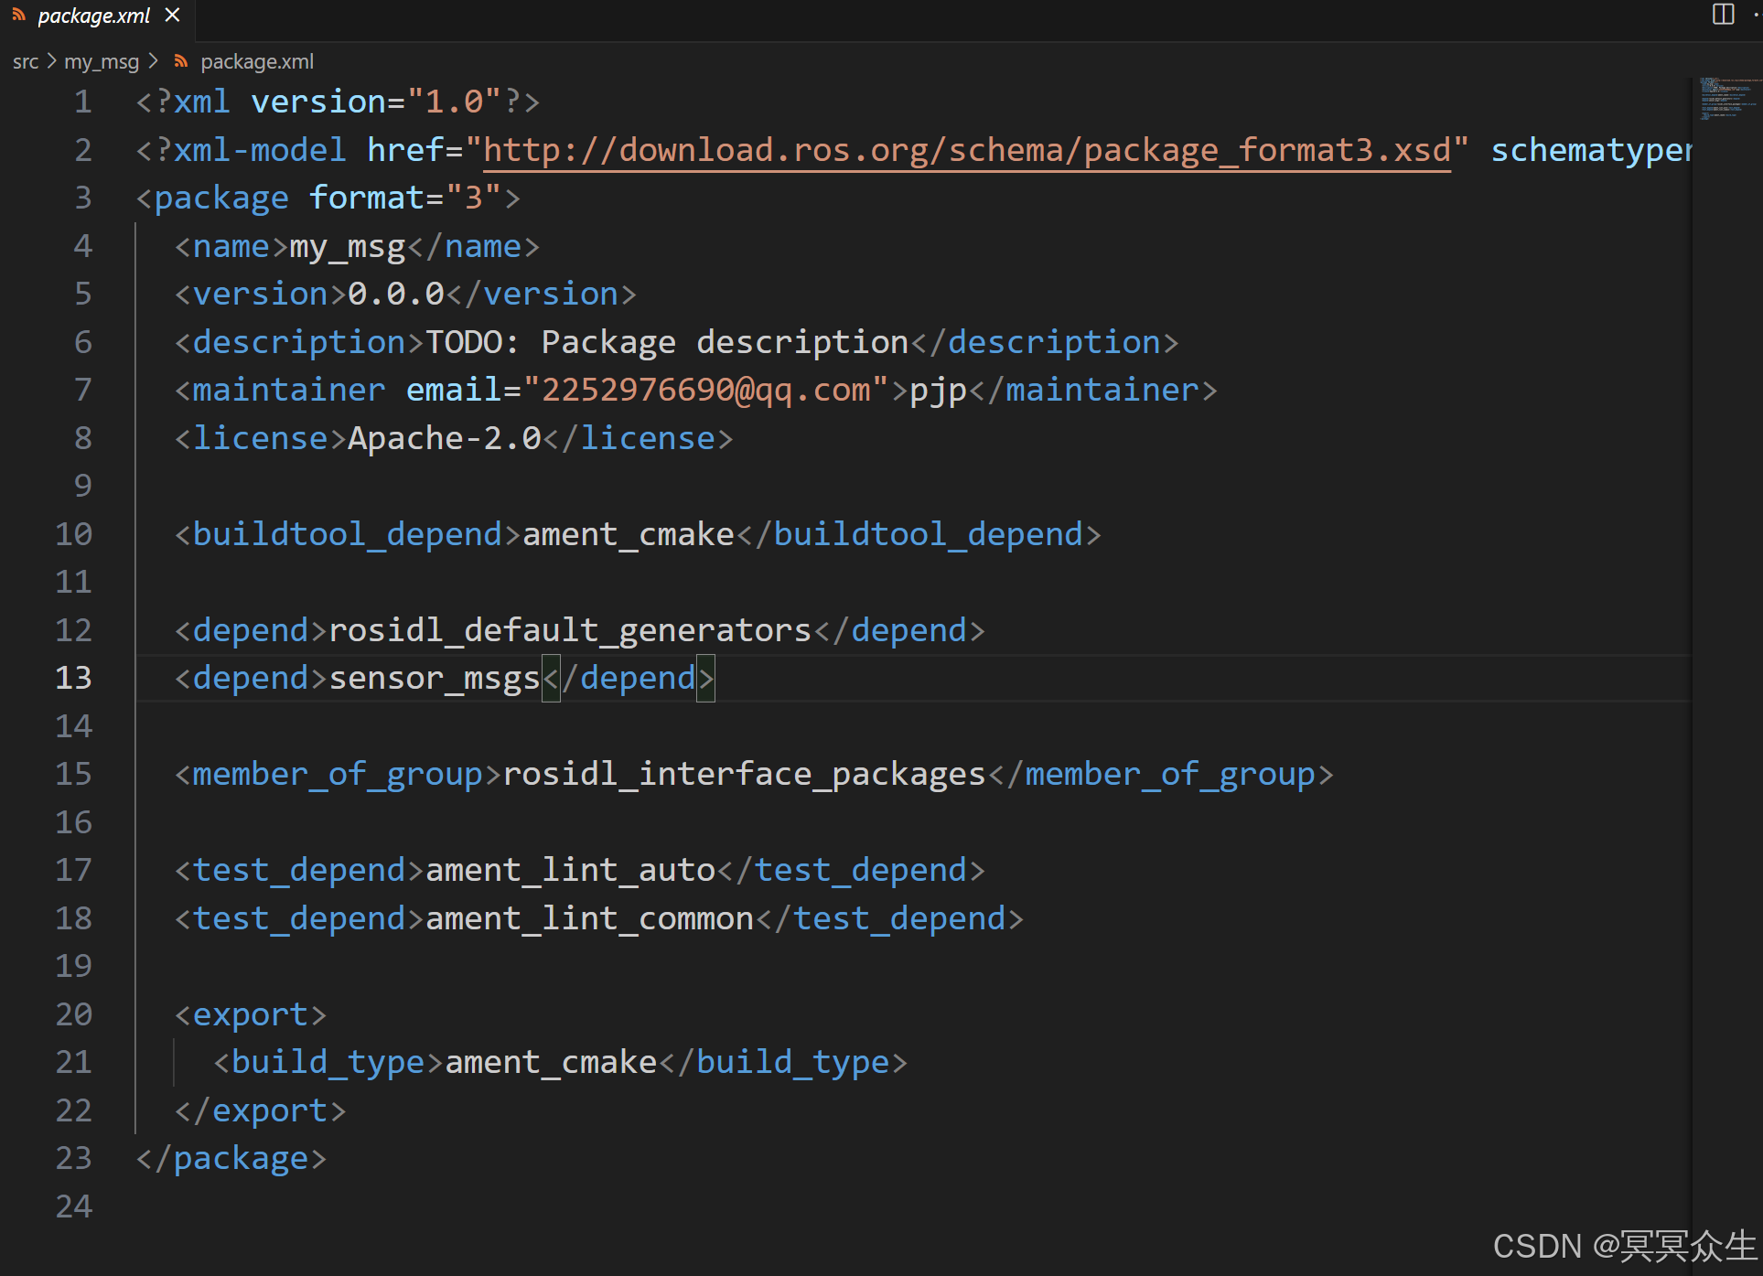The image size is (1763, 1276).
Task: Click the XML file icon in the package.xml tab
Action: point(18,16)
